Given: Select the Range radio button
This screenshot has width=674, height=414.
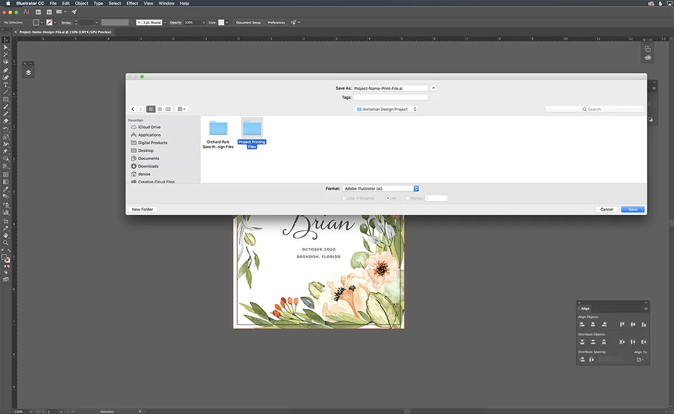Looking at the screenshot, I should 408,198.
